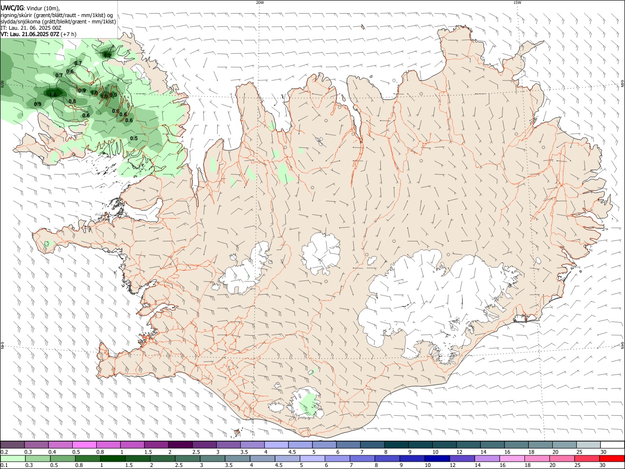Viewport: 625px width, 469px height.
Task: Click the darkest green bottom swatch between 1 and 1.5
Action: [x=113, y=458]
